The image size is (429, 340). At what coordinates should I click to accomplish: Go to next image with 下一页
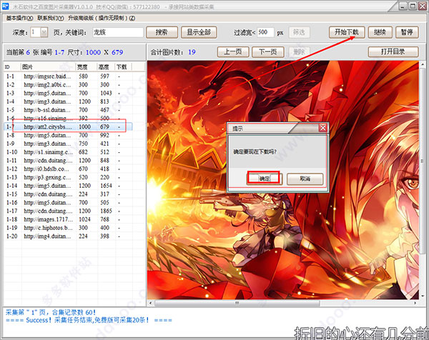267,52
